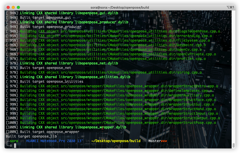Click the scrollbar thumb at the bottom right
This screenshot has height=153, width=240.
(233, 145)
